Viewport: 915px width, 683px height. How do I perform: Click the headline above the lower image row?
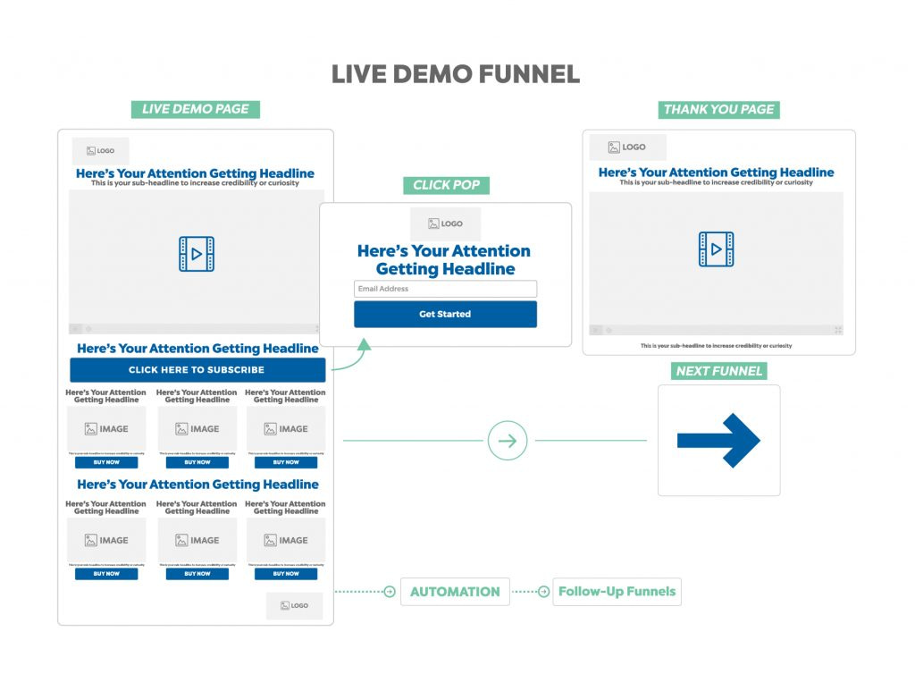tap(197, 485)
